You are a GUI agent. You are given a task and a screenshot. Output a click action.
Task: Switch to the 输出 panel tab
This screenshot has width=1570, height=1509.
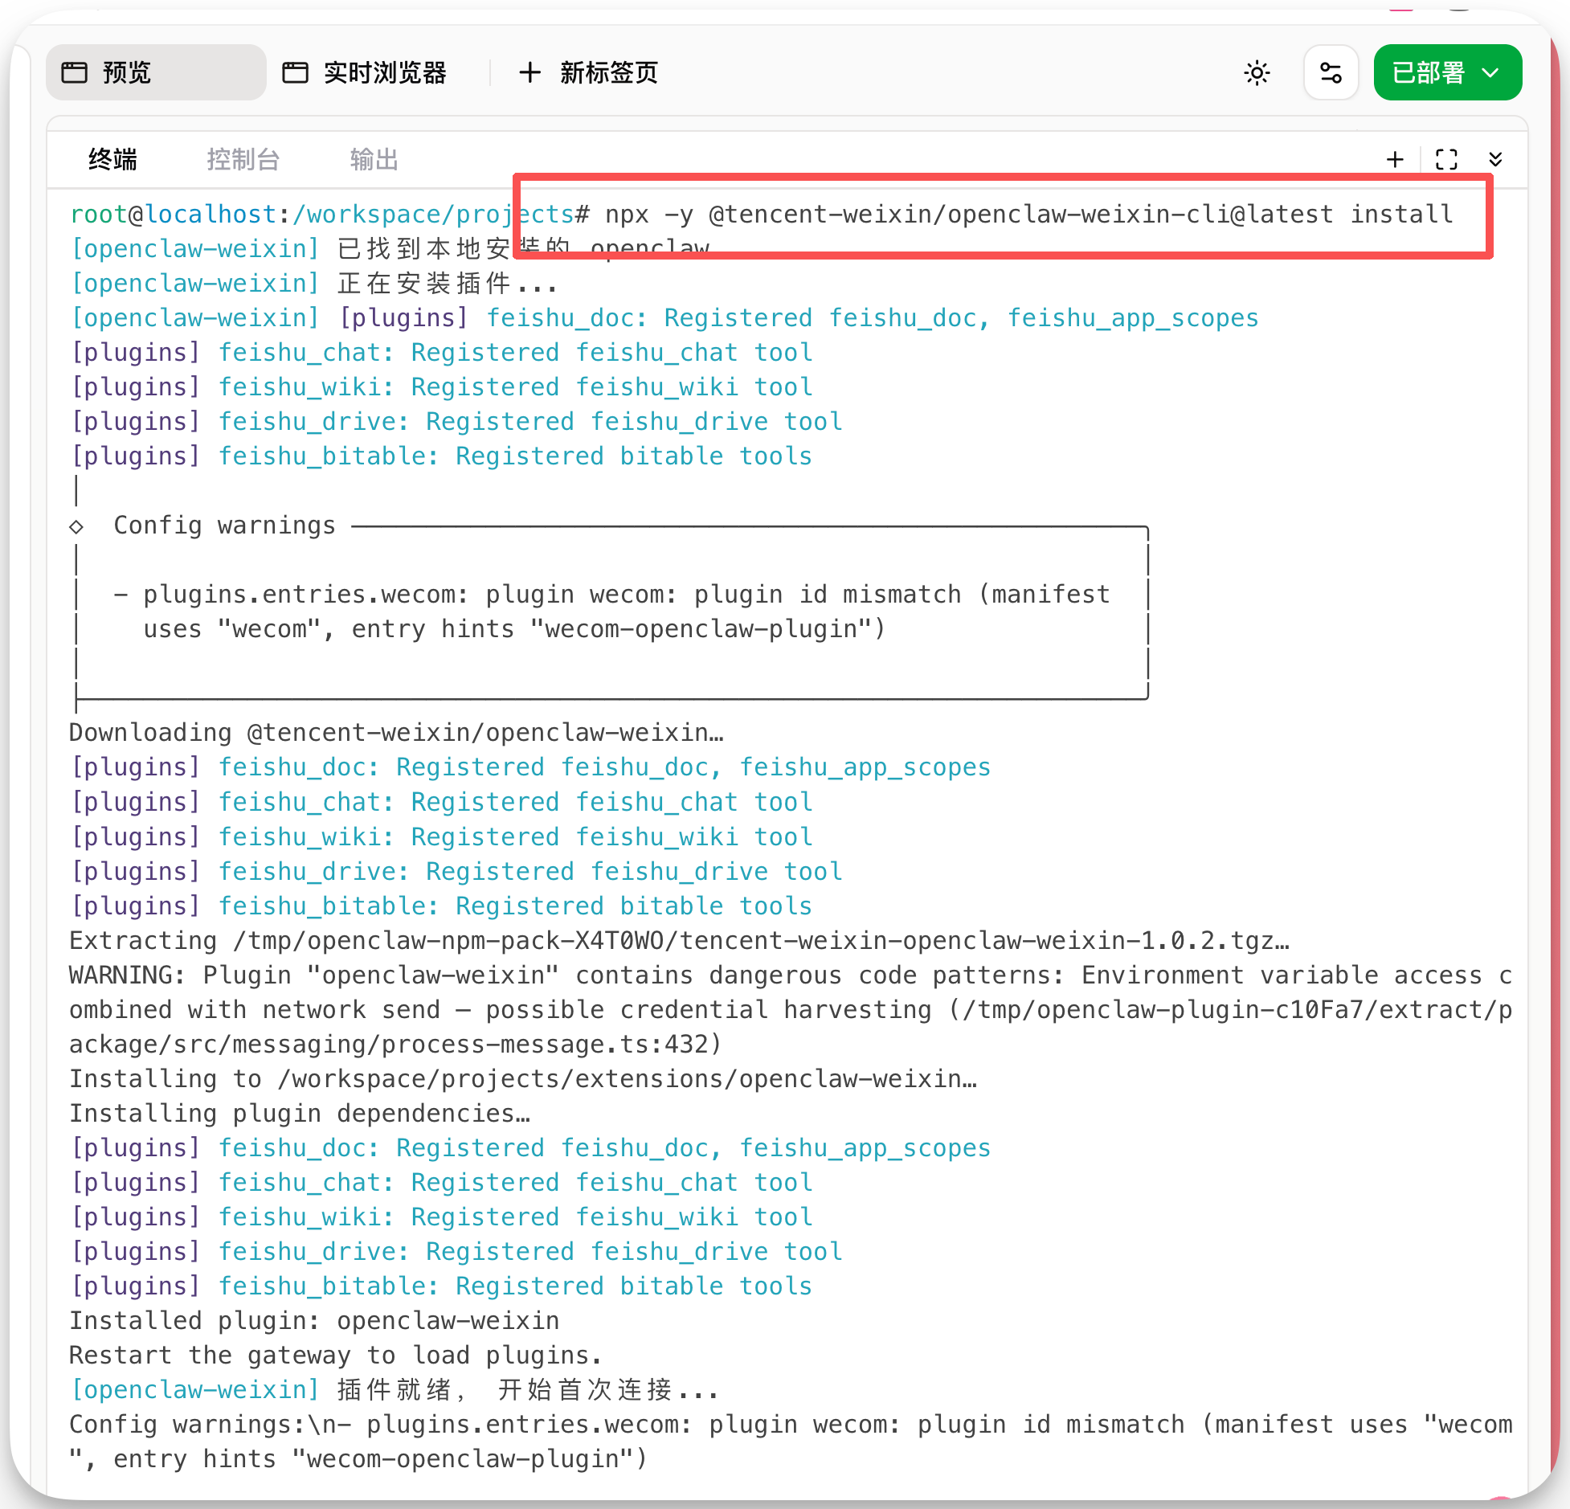(x=374, y=159)
